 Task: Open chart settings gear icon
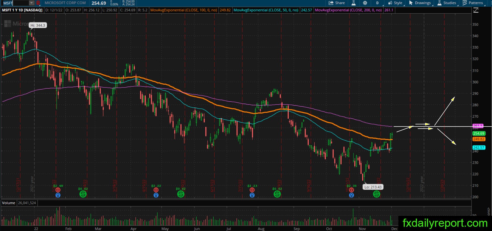(x=365, y=3)
